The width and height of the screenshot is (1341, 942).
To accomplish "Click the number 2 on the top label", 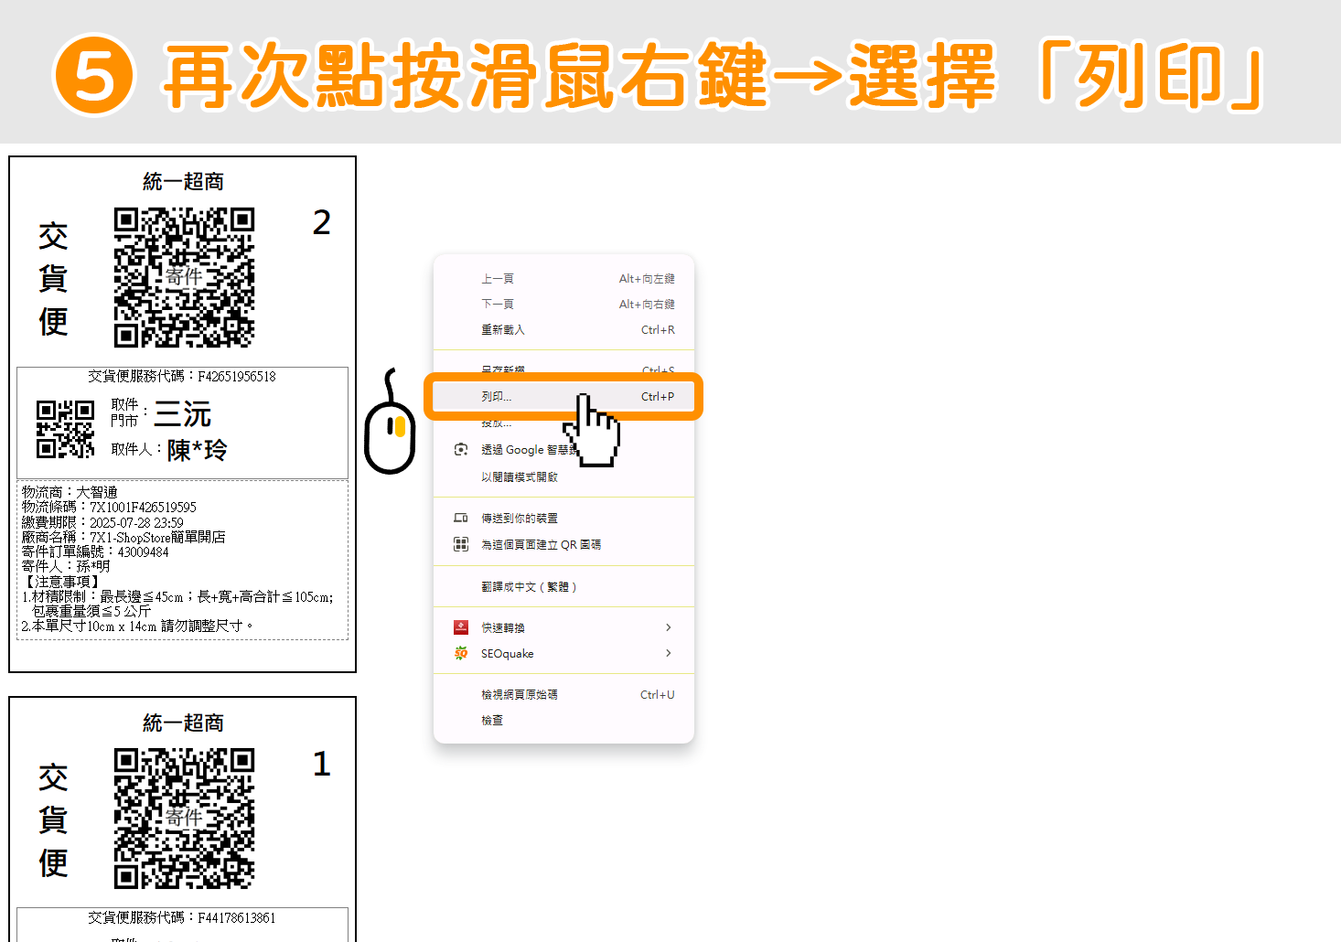I will pos(322,222).
